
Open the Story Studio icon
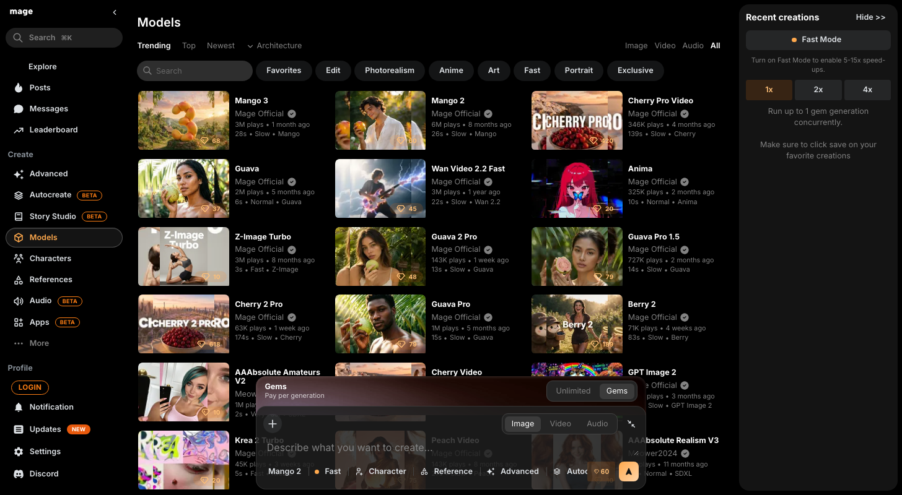(x=19, y=217)
